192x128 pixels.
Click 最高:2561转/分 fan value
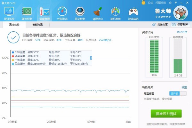click(x=36, y=64)
